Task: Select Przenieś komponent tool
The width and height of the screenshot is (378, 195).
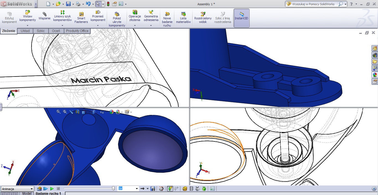Action: [x=98, y=17]
